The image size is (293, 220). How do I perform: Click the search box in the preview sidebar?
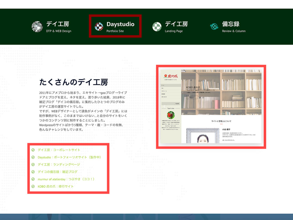[171, 104]
